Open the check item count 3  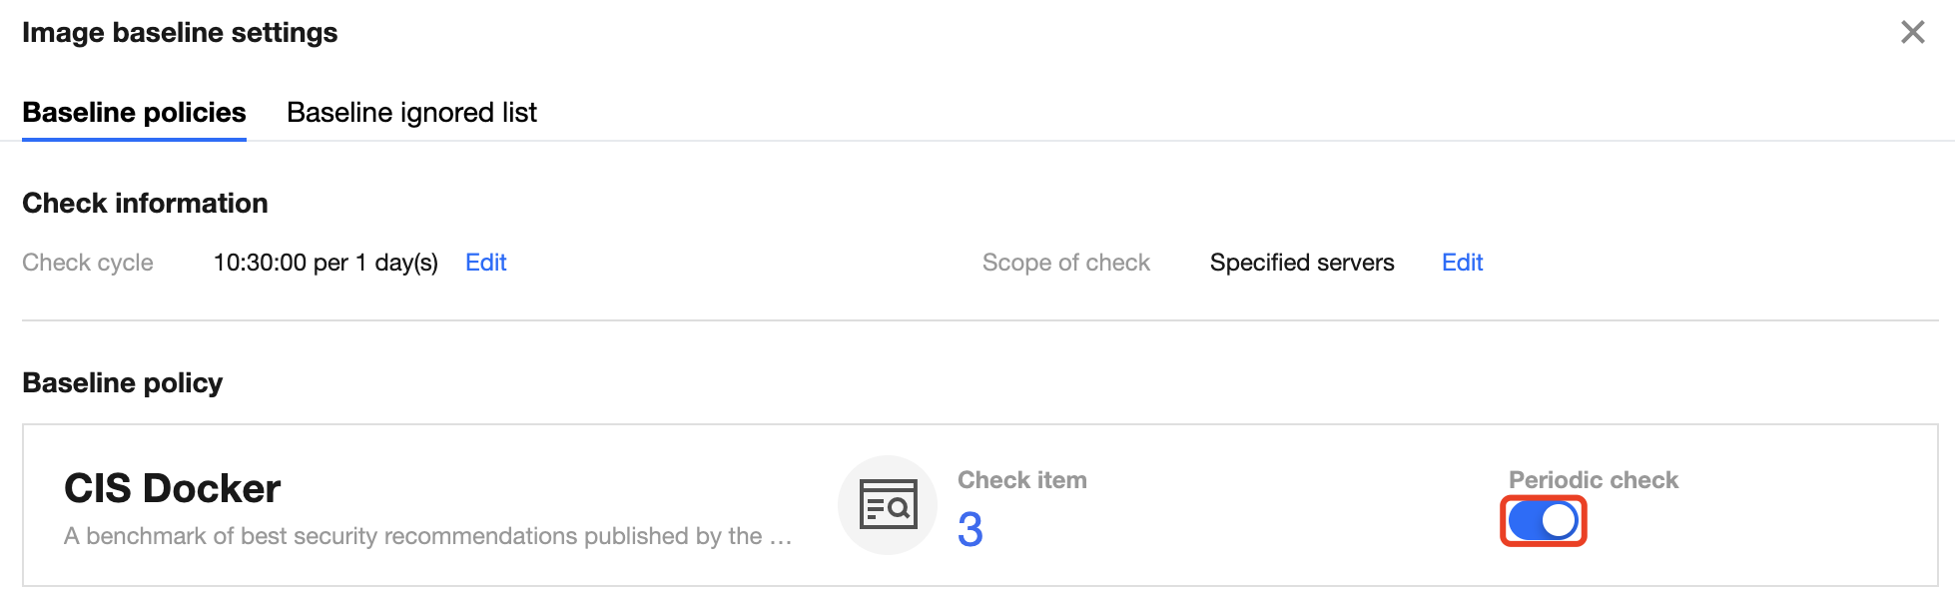point(970,530)
